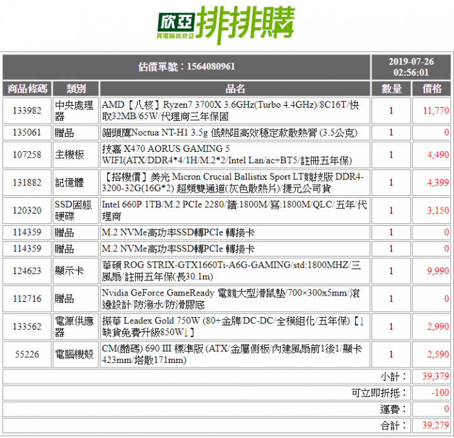Click the SSD固態硬碟 category cell
This screenshot has width=454, height=438.
point(76,210)
